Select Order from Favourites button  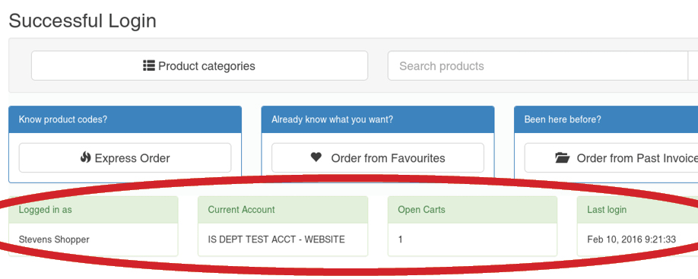click(378, 157)
